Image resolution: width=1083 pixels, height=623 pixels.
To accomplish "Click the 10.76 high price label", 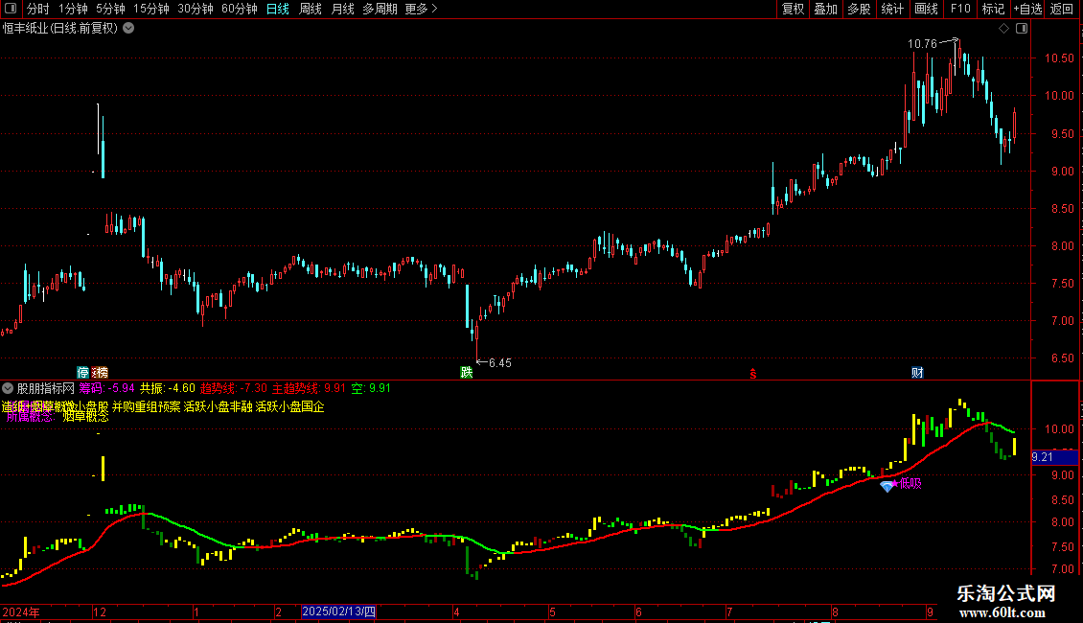I will pos(922,43).
